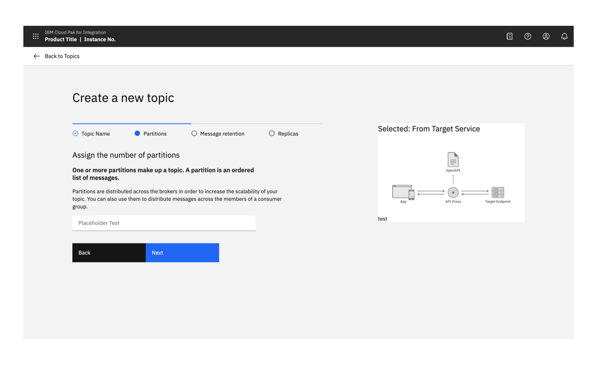Open the notifications bell icon
The height and width of the screenshot is (365, 597).
point(564,36)
